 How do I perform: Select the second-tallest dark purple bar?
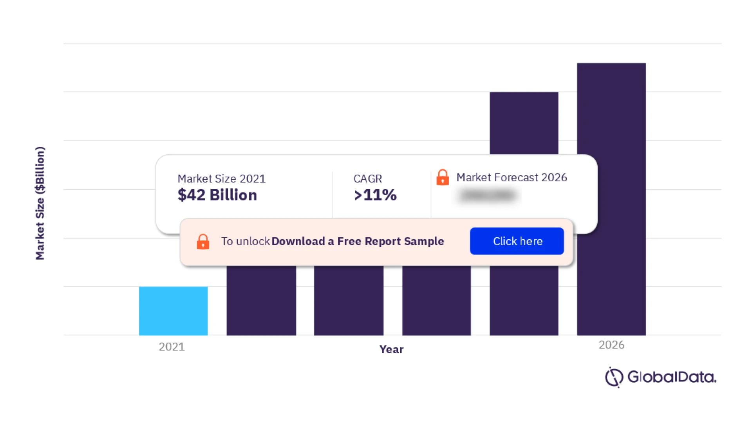pos(524,121)
